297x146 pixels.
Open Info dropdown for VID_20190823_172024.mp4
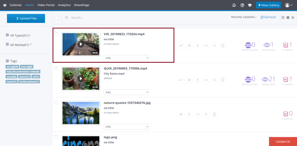(x=126, y=58)
